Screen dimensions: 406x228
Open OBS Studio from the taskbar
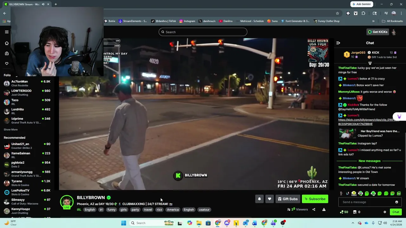(283, 223)
